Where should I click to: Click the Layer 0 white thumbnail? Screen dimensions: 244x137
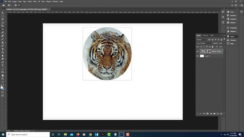(202, 56)
